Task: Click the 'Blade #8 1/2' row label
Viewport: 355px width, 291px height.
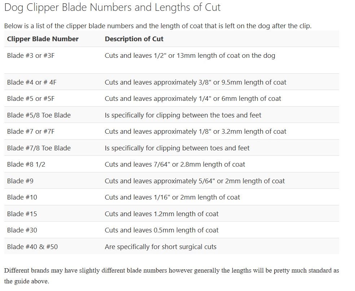Action: pos(26,164)
